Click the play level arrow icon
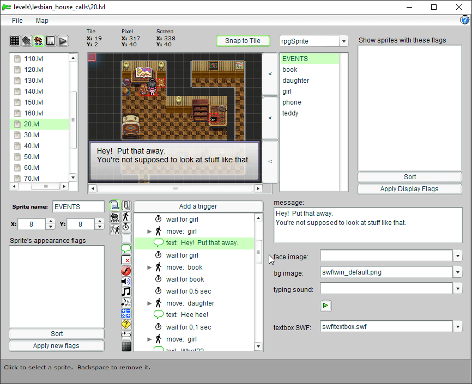Screen dimensions: 472x384 [63, 41]
